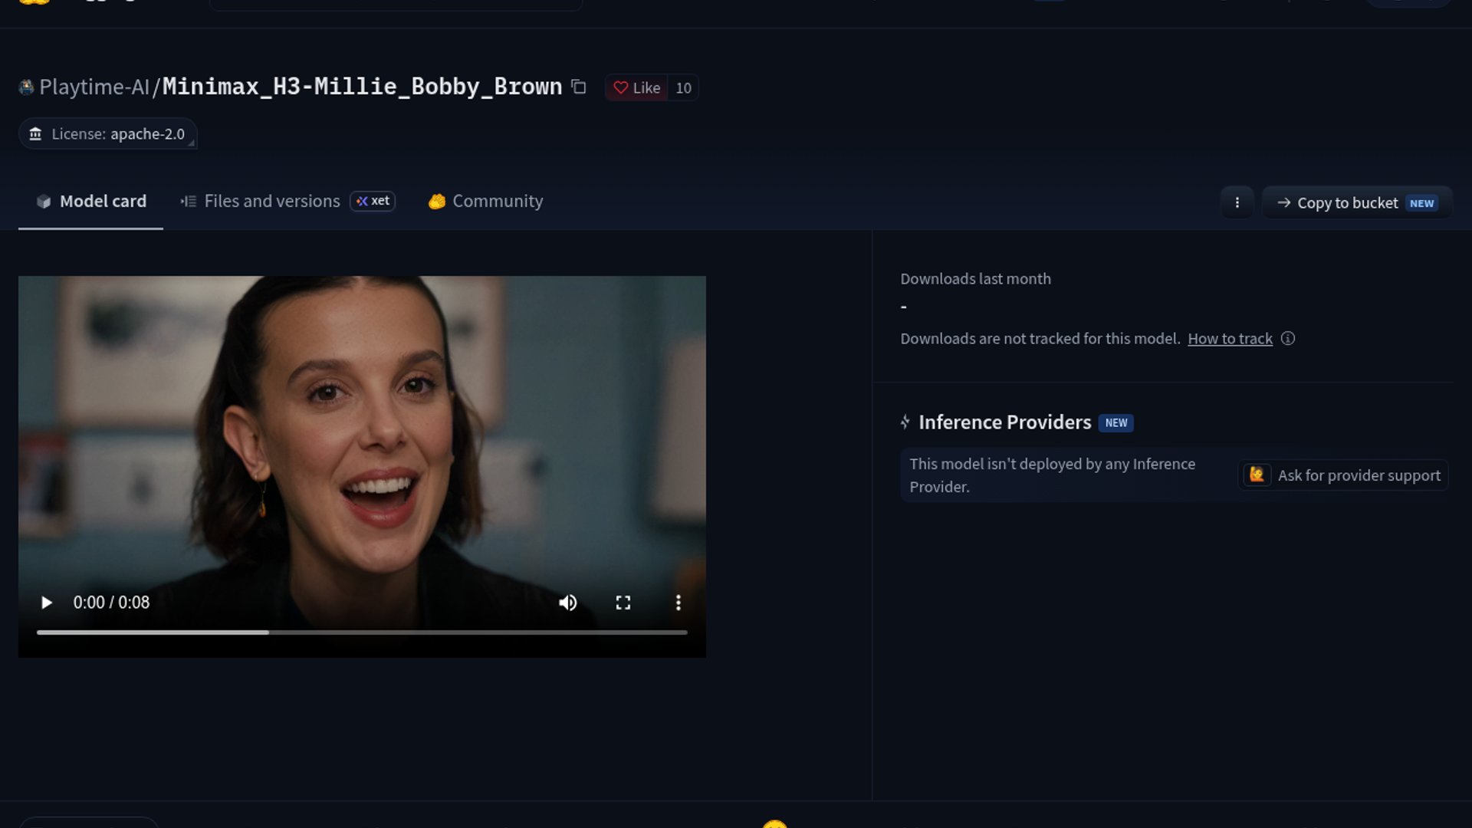
Task: Click the Inference Providers heading
Action: pos(1004,422)
